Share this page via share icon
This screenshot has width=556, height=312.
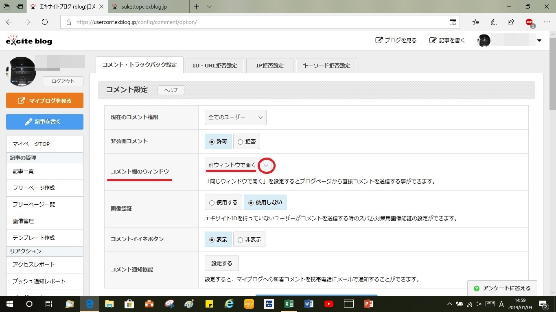(511, 22)
